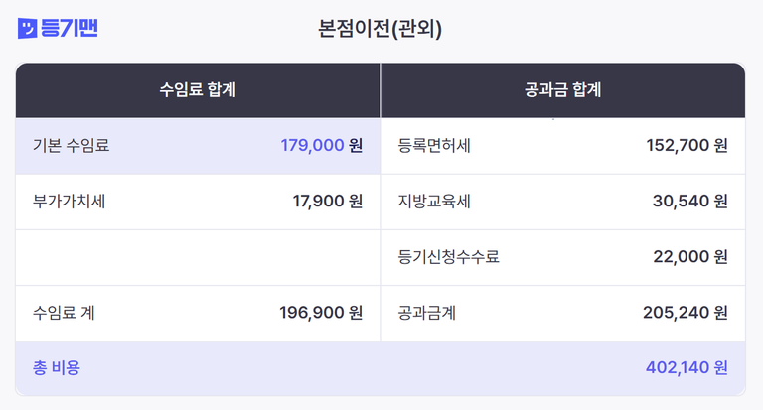Select the 부가가치세 row label
763x410 pixels.
(x=70, y=202)
